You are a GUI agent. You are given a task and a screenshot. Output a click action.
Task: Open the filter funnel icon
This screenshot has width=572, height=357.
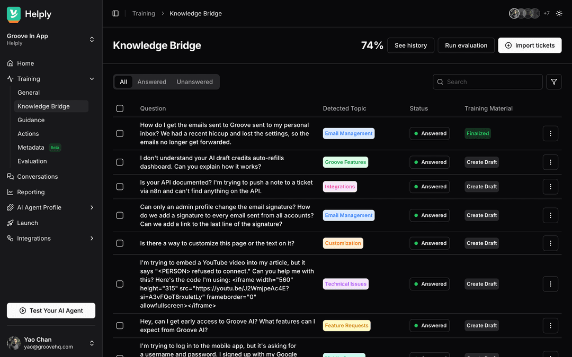(554, 81)
